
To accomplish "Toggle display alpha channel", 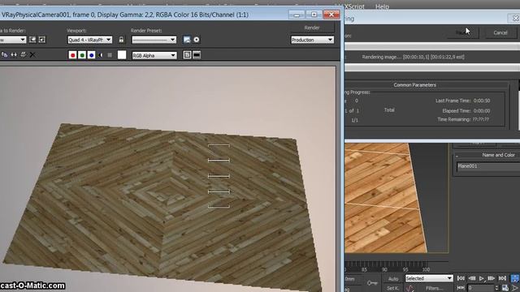I will (x=101, y=55).
